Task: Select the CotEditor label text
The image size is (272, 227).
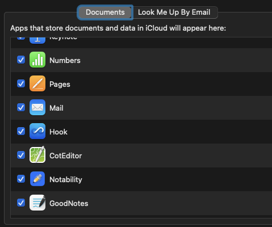Action: pos(66,156)
